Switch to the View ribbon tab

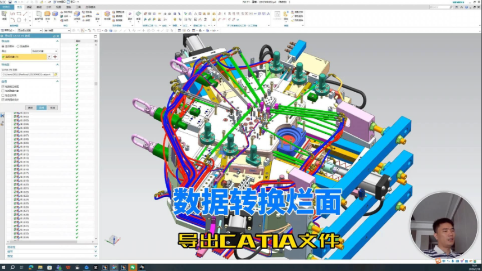(x=59, y=7)
